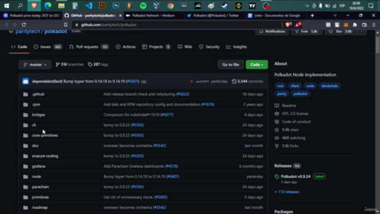
Task: Select rust topic tag
Action: (x=280, y=86)
